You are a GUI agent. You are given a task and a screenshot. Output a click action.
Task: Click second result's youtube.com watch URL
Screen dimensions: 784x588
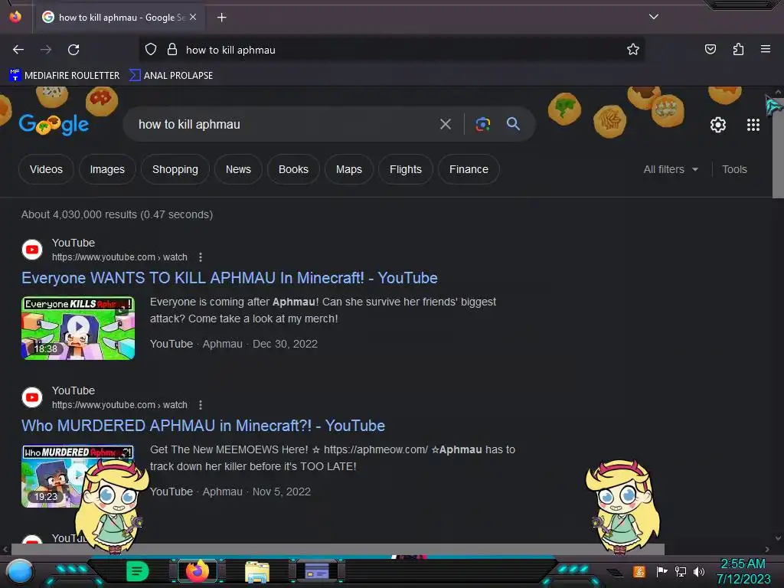(x=119, y=405)
